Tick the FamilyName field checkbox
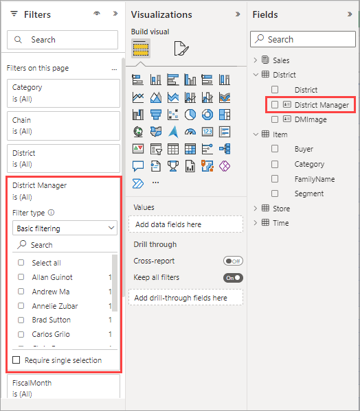 coord(275,179)
